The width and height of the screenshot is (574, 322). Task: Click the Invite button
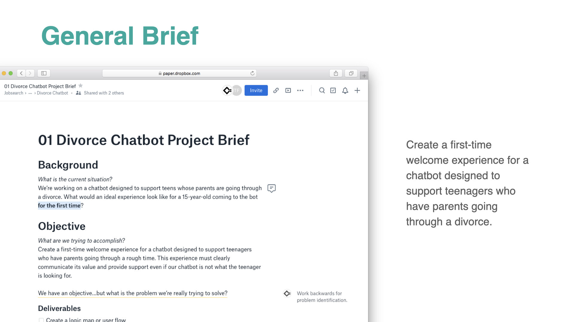(256, 90)
